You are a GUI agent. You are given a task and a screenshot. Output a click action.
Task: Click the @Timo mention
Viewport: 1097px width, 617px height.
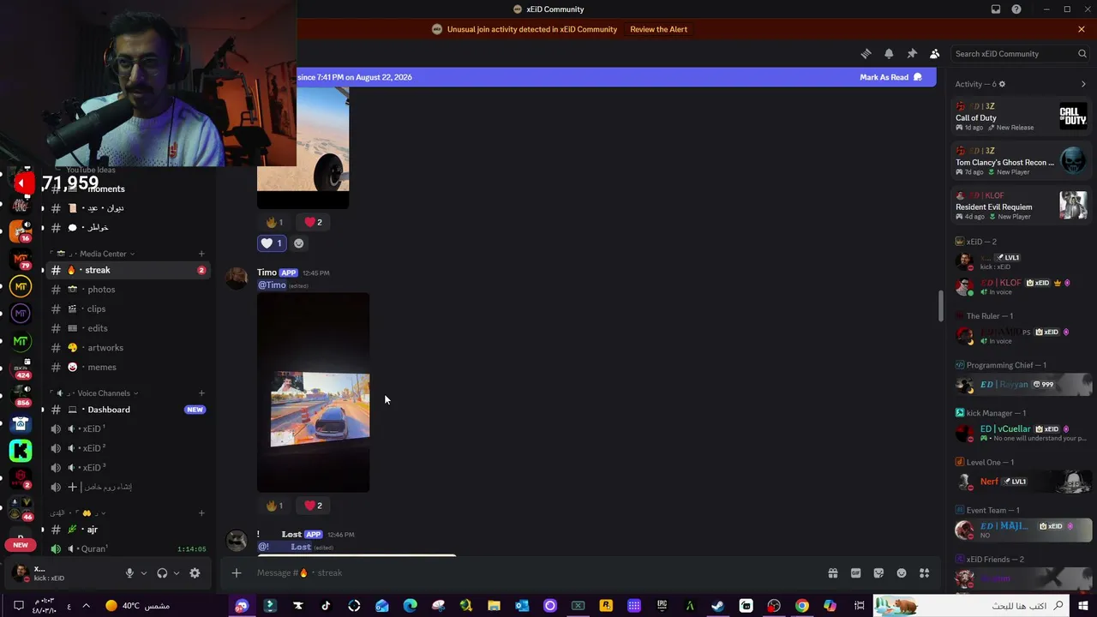pos(272,285)
